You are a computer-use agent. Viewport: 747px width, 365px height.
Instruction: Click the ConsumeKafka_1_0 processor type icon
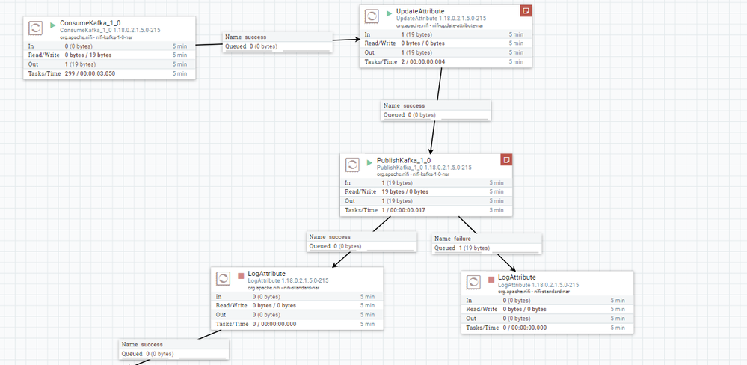point(36,28)
